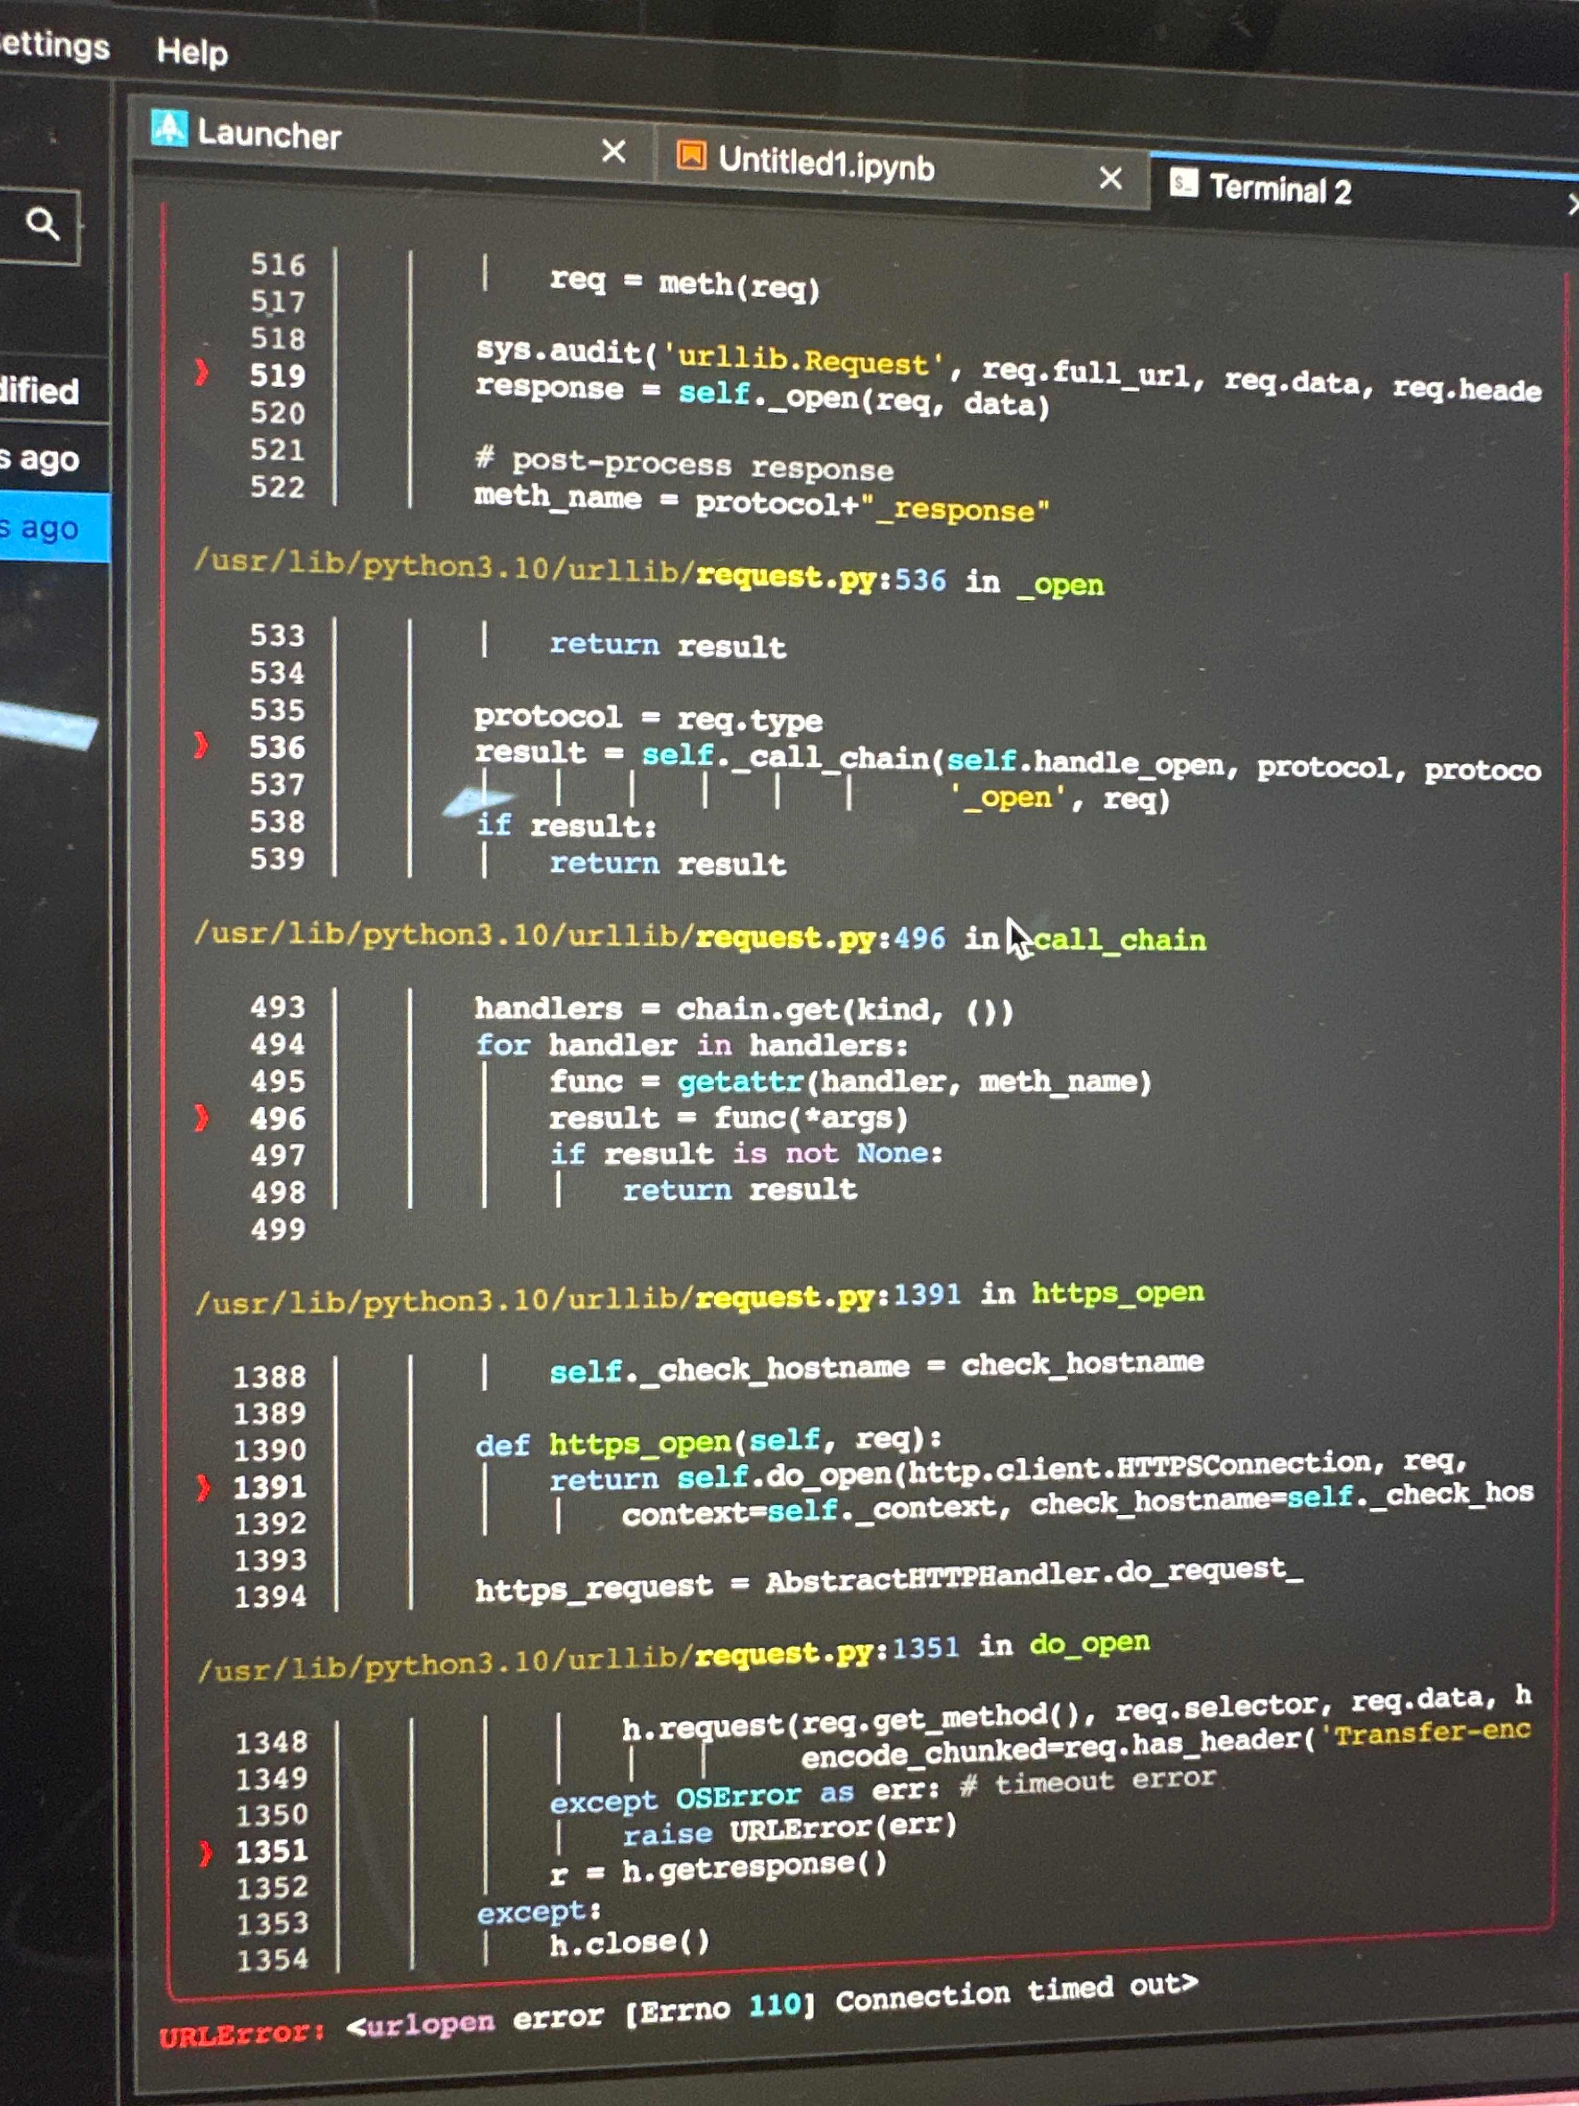Click 'self._check_hostname = check_hostname' line
This screenshot has width=1579, height=2106.
point(877,1367)
